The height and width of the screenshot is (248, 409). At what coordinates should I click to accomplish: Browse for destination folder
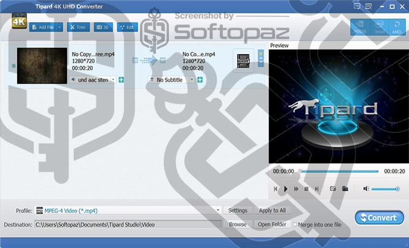pyautogui.click(x=238, y=225)
